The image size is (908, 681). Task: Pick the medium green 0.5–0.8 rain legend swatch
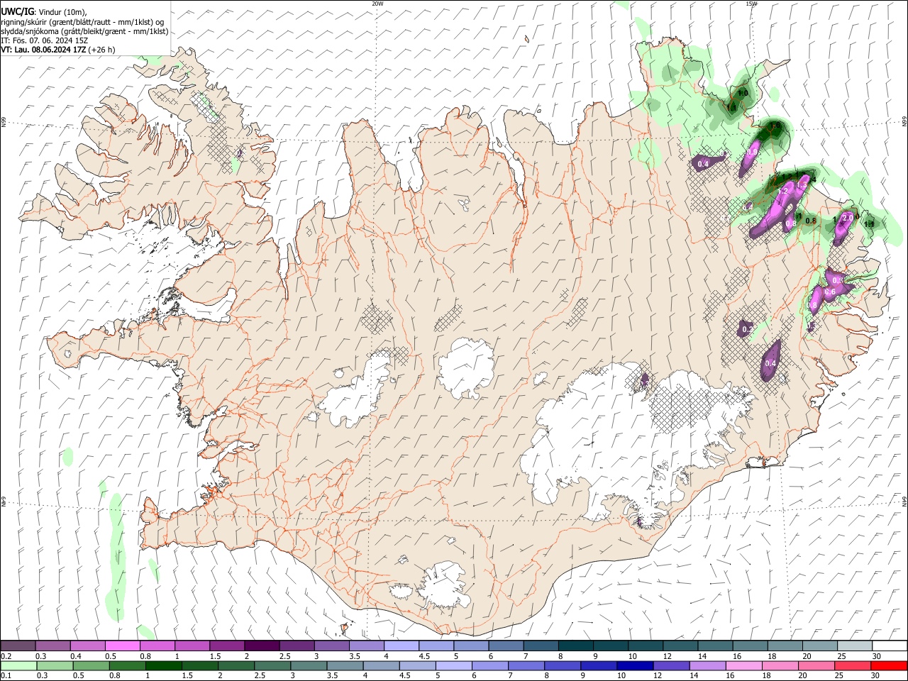(91, 665)
